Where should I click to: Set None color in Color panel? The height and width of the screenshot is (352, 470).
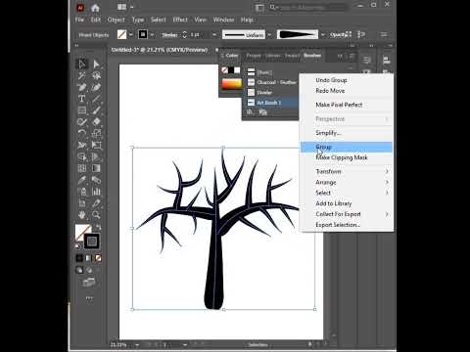tap(224, 70)
